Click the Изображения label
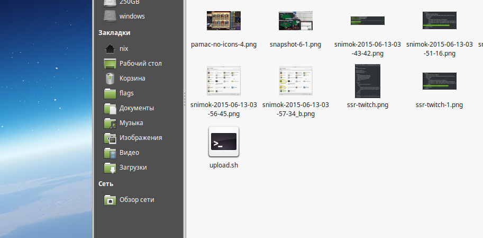Screen dimensions: 483x238 pos(141,138)
